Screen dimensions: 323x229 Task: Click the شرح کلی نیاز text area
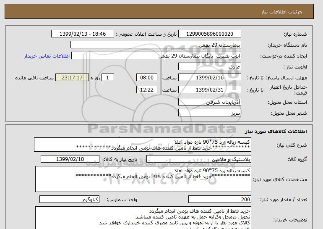pos(143,145)
